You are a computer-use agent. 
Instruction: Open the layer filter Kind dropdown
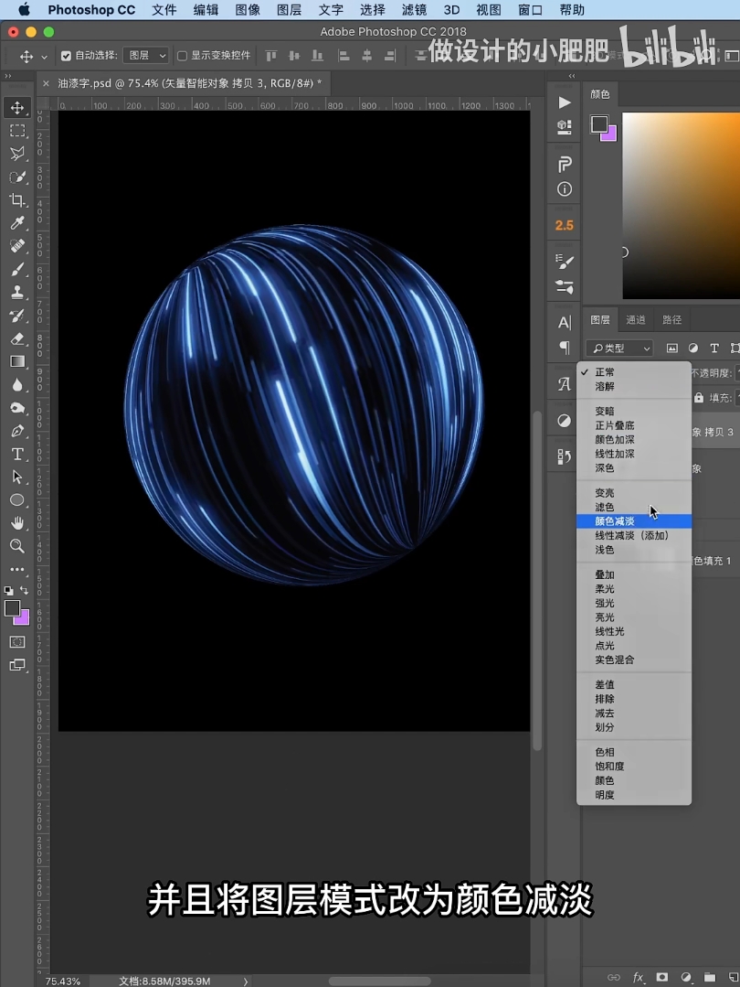(x=620, y=349)
